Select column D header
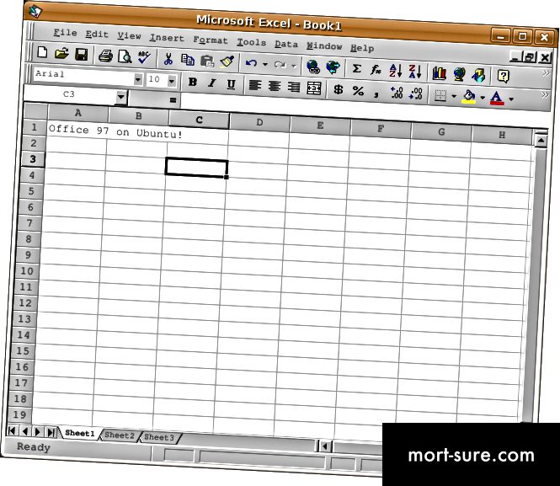560x486 pixels. coord(259,122)
